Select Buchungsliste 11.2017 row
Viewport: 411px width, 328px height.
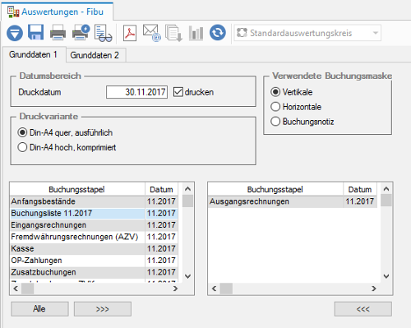94,213
